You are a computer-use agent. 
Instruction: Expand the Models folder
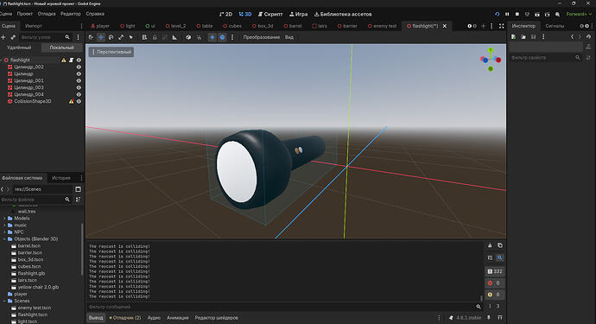tap(4, 219)
